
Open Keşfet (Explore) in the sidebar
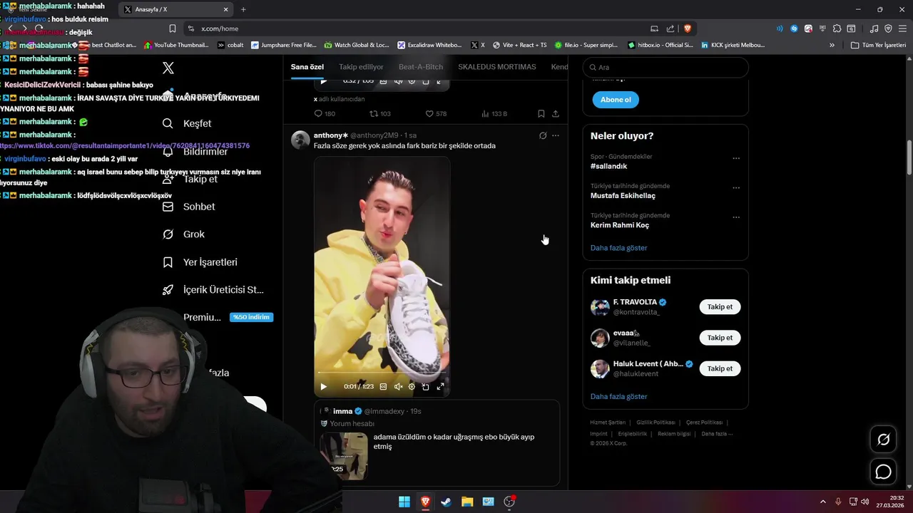[187, 123]
